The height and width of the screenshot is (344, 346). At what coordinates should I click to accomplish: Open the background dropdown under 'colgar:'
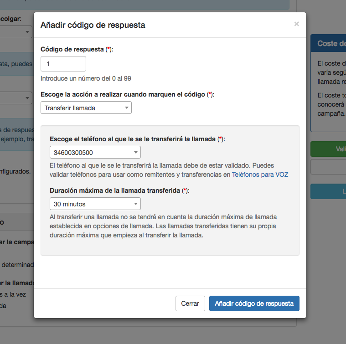coord(16,32)
